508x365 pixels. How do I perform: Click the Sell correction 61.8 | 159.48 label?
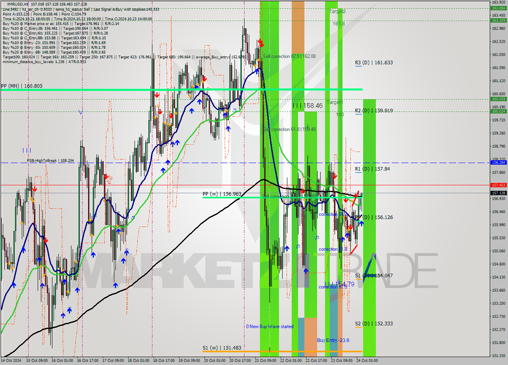click(x=289, y=129)
